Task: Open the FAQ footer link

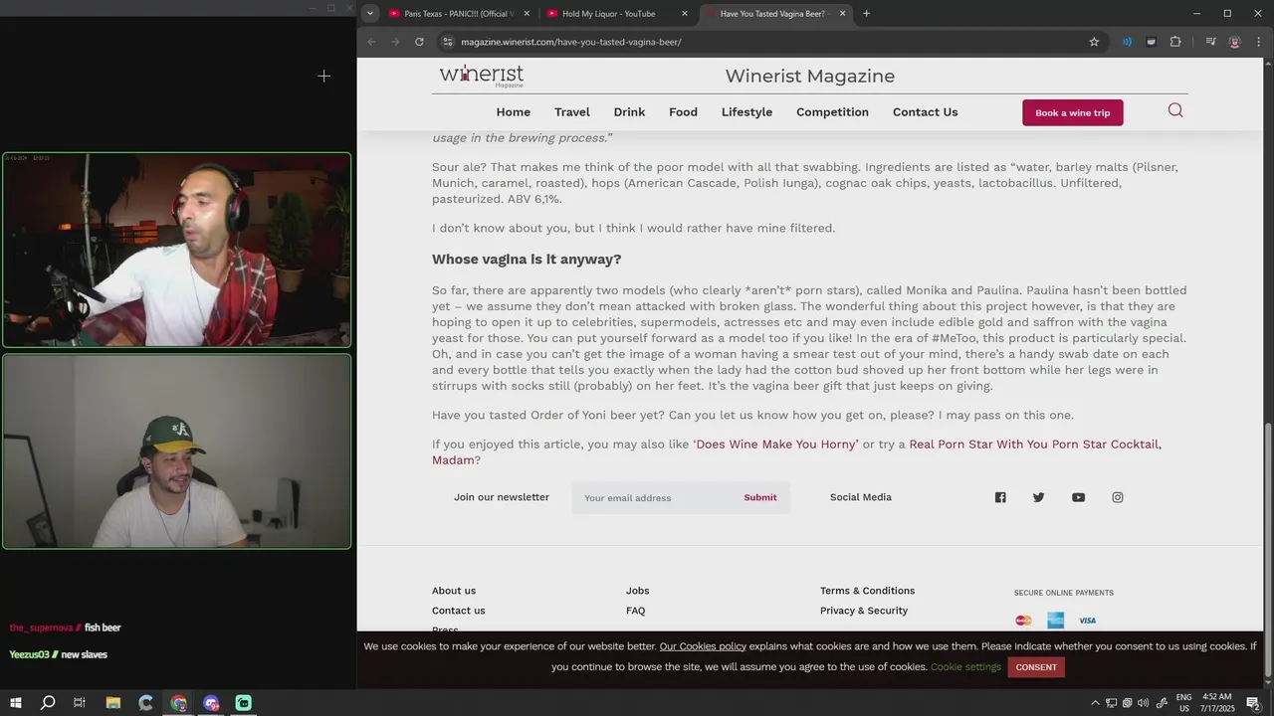Action: [x=635, y=611]
